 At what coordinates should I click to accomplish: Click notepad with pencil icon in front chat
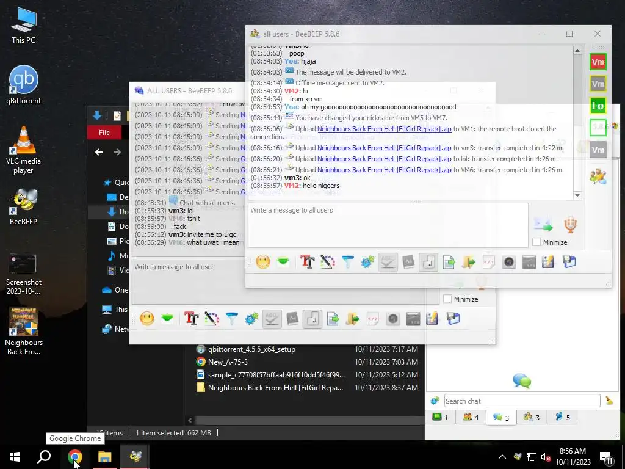pyautogui.click(x=549, y=262)
